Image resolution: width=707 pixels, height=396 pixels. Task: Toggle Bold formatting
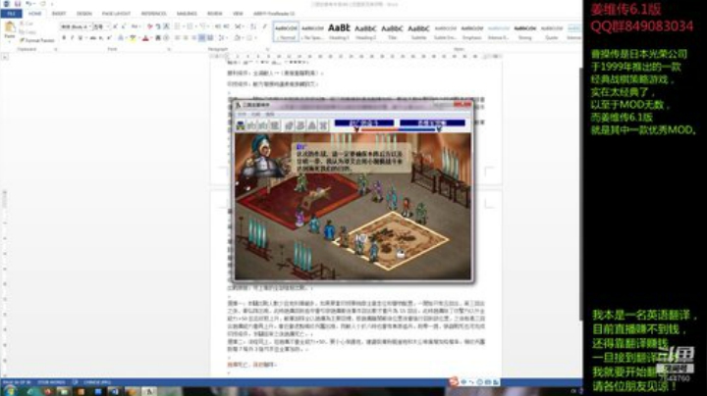[x=64, y=38]
